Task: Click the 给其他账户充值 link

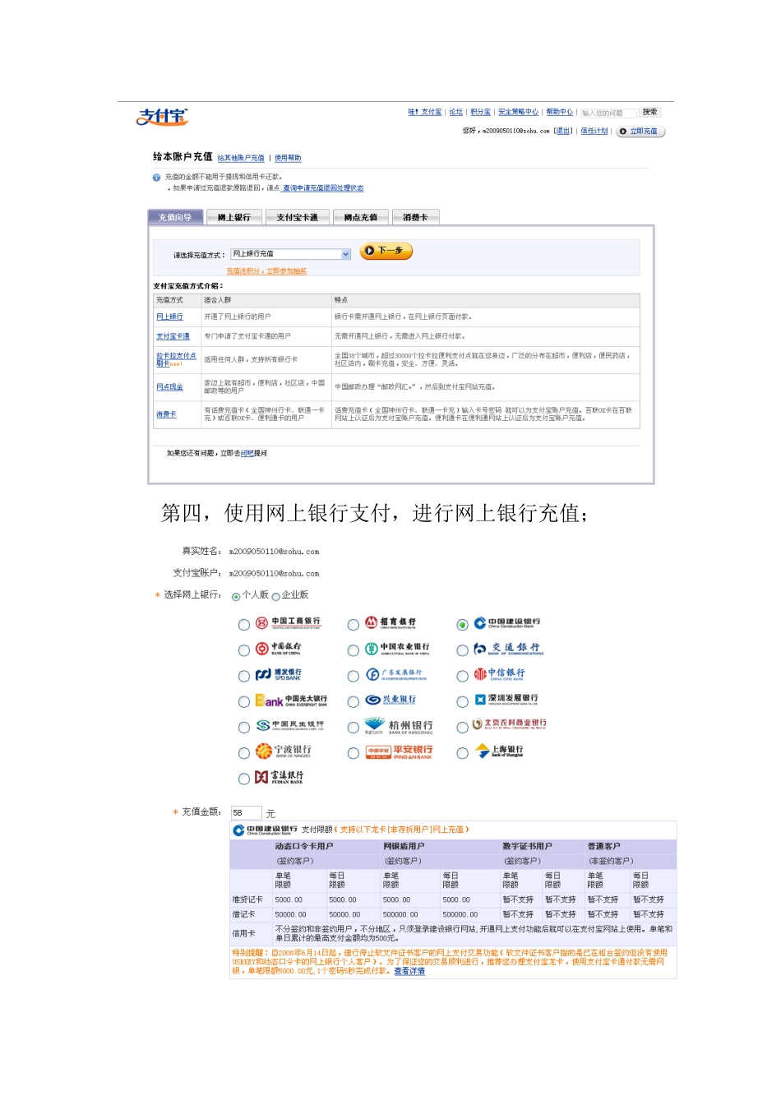Action: click(x=241, y=159)
